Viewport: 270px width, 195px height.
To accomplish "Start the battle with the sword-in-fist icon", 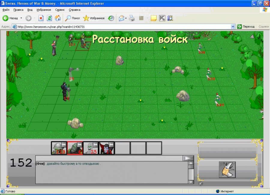I will pos(227,170).
